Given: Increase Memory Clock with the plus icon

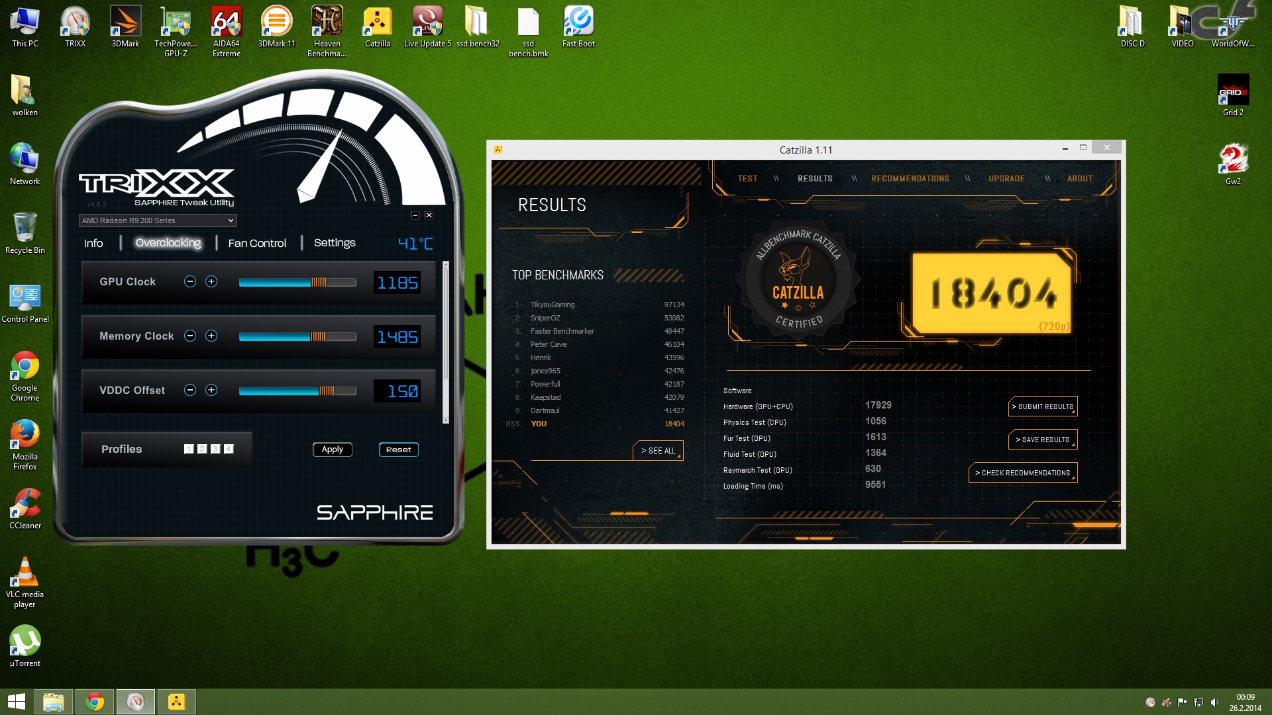Looking at the screenshot, I should [x=211, y=336].
